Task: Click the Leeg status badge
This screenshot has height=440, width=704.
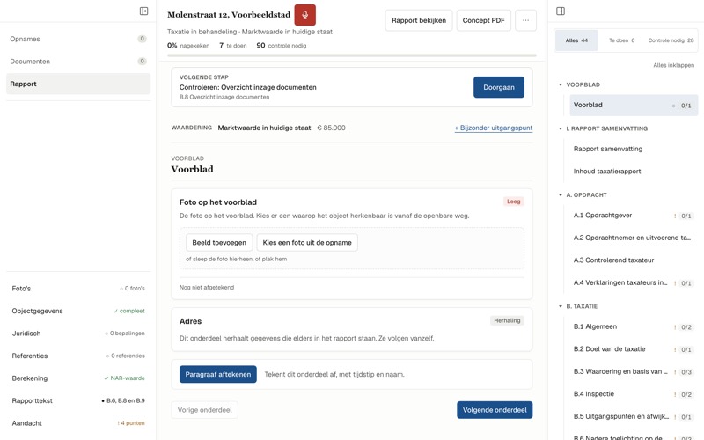Action: tap(514, 202)
